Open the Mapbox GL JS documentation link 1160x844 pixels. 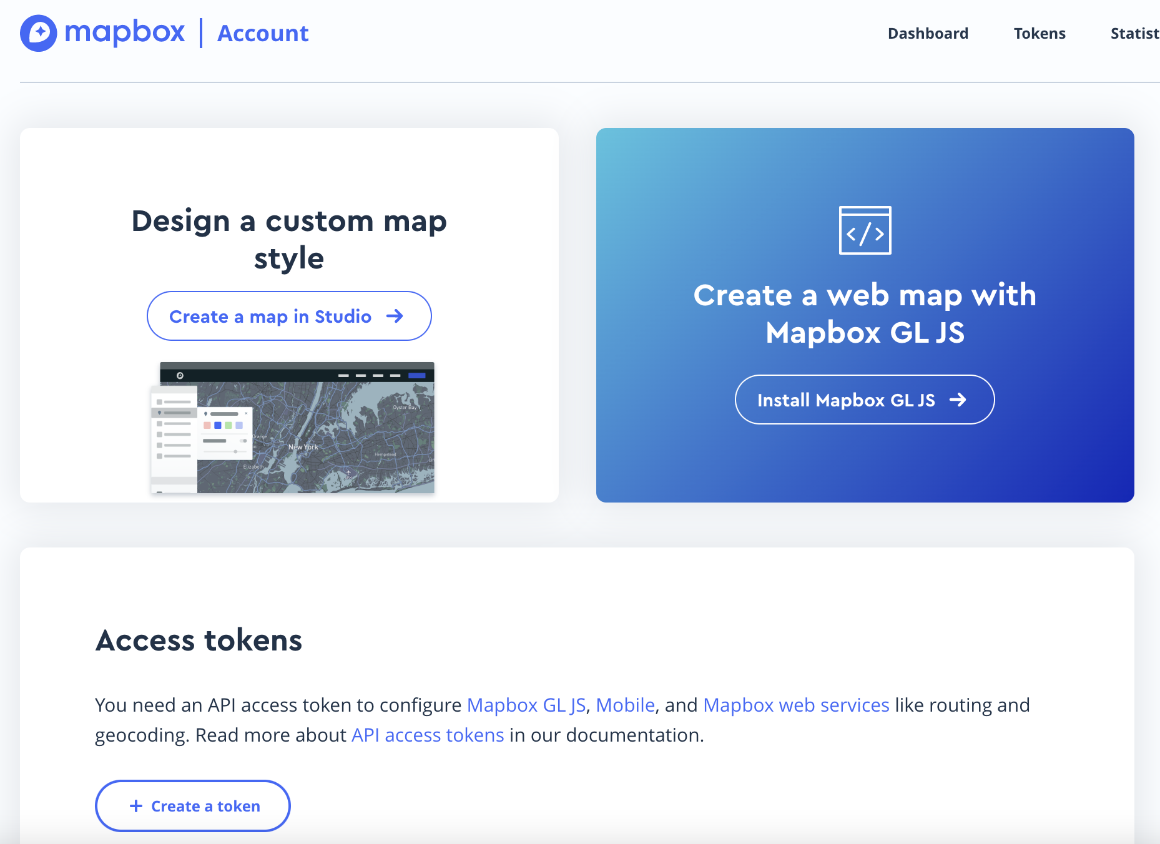[526, 705]
